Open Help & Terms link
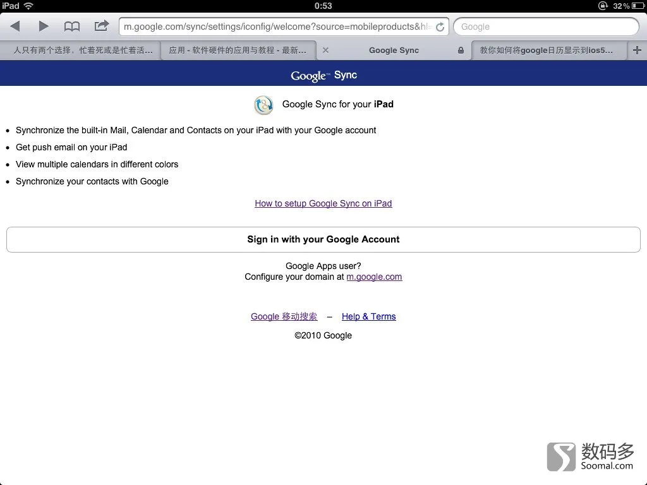This screenshot has width=647, height=485. [x=368, y=316]
